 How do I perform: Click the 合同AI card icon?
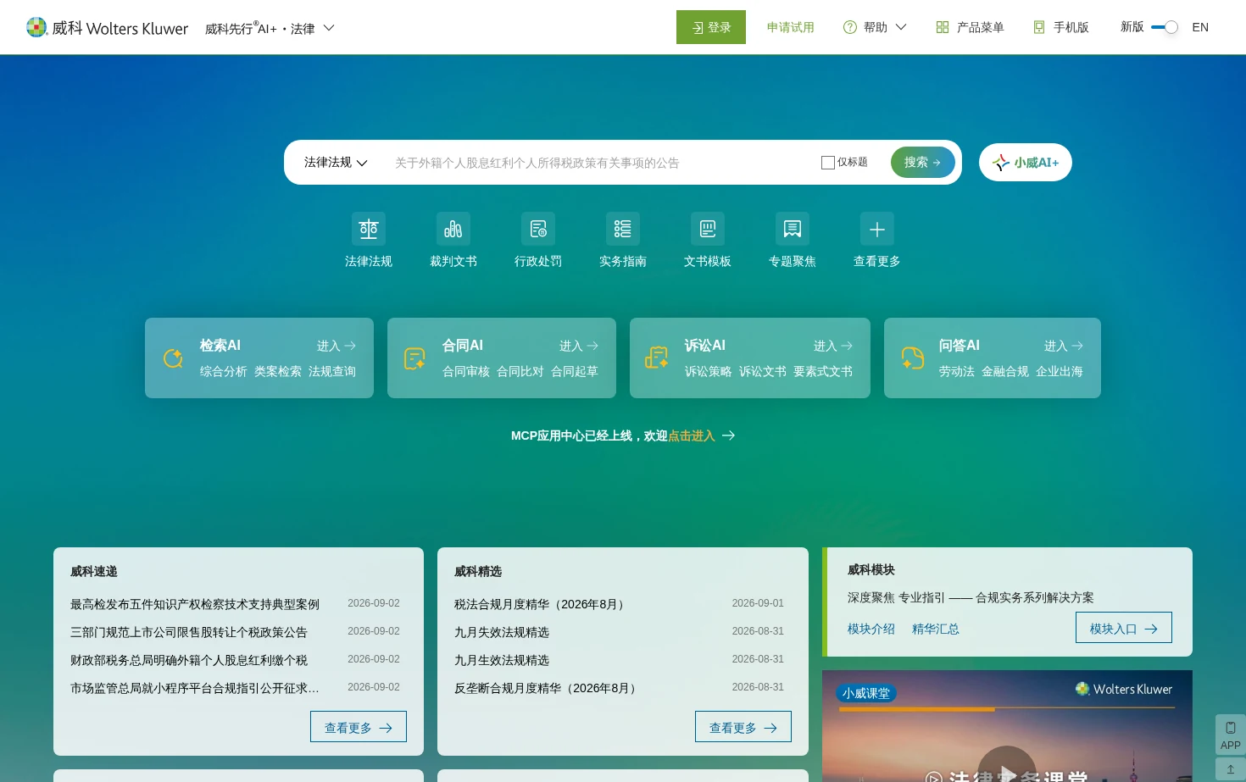pyautogui.click(x=414, y=358)
